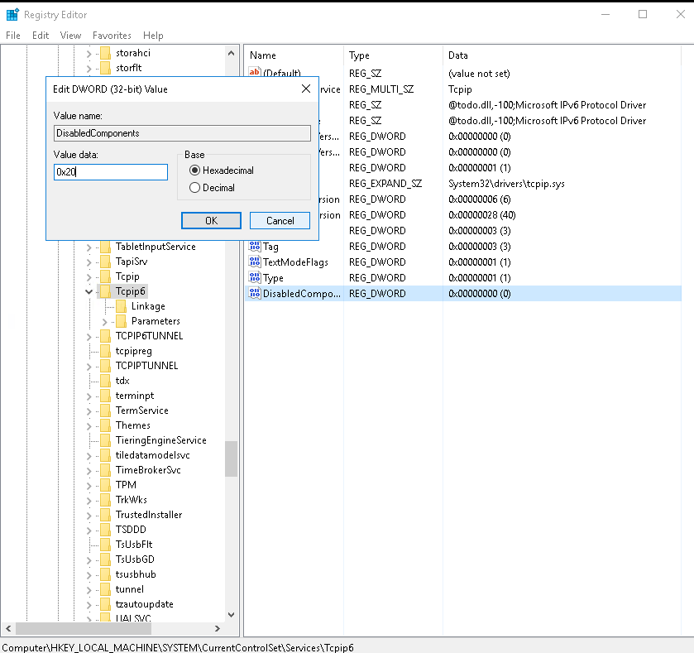The height and width of the screenshot is (653, 694).
Task: Confirm the DWORD edit with OK
Action: (211, 221)
